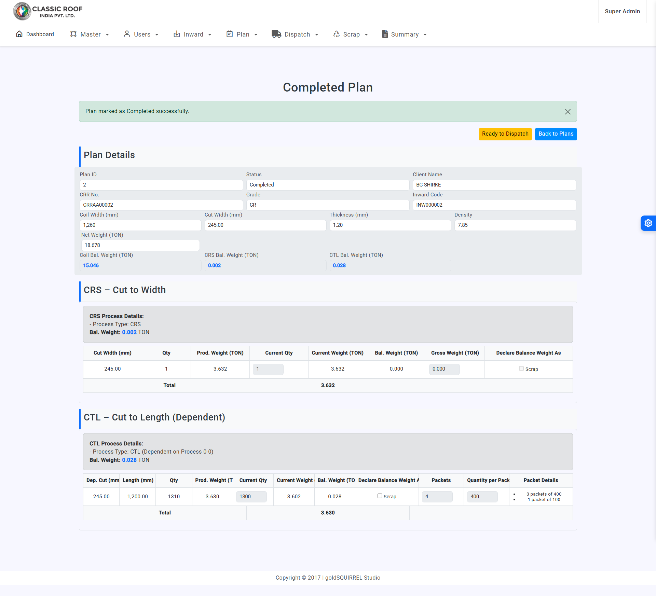This screenshot has height=596, width=656.
Task: Click the Dispatch truck icon
Action: coord(276,34)
